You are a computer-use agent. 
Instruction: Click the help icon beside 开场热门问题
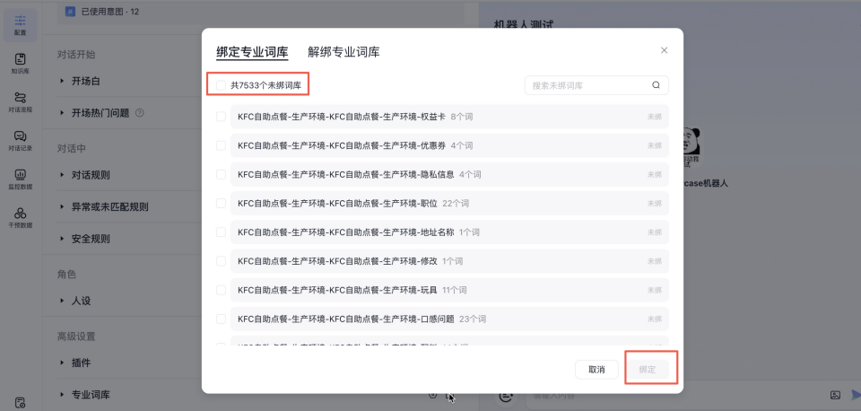pyautogui.click(x=140, y=113)
